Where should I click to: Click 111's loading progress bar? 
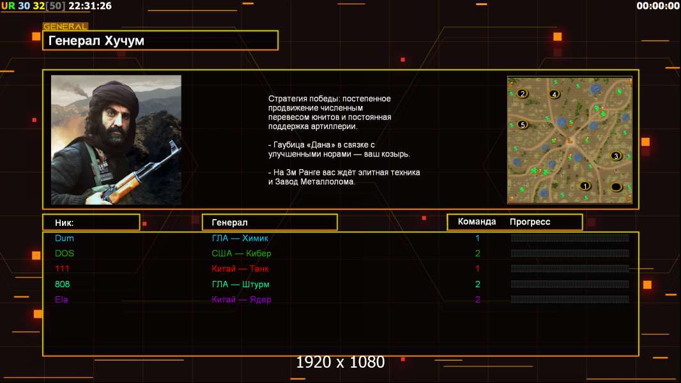tap(570, 269)
